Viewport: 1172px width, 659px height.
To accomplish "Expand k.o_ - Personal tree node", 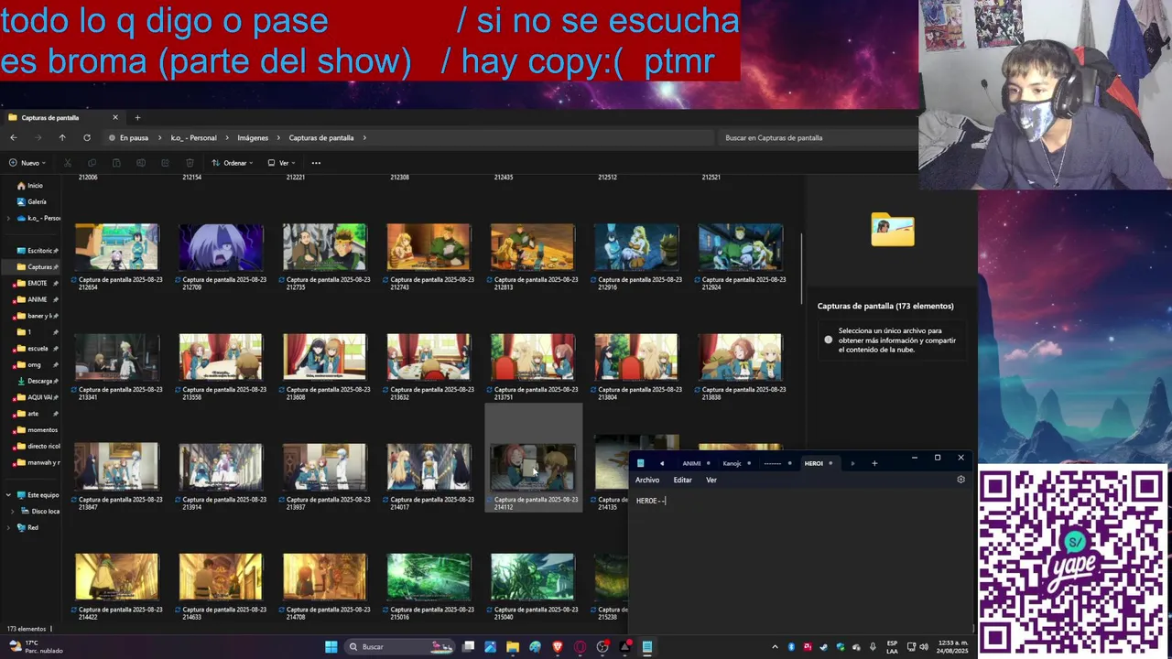I will click(x=8, y=218).
